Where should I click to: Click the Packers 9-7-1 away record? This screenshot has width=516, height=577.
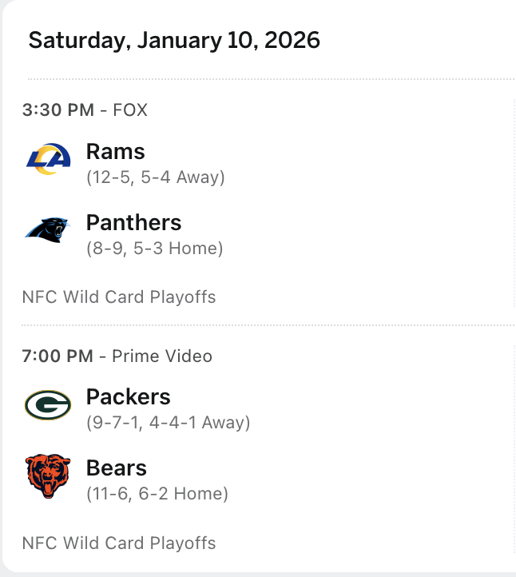(168, 423)
